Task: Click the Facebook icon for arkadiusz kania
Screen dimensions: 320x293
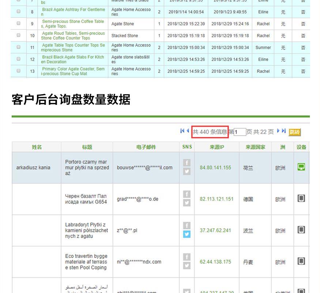Action: pyautogui.click(x=187, y=163)
